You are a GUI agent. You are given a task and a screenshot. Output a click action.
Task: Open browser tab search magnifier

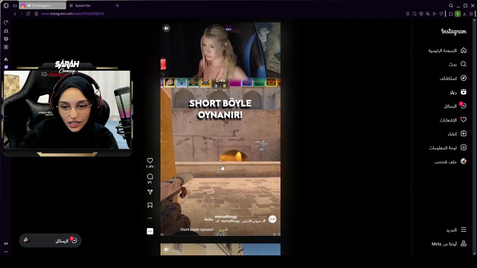tap(451, 6)
